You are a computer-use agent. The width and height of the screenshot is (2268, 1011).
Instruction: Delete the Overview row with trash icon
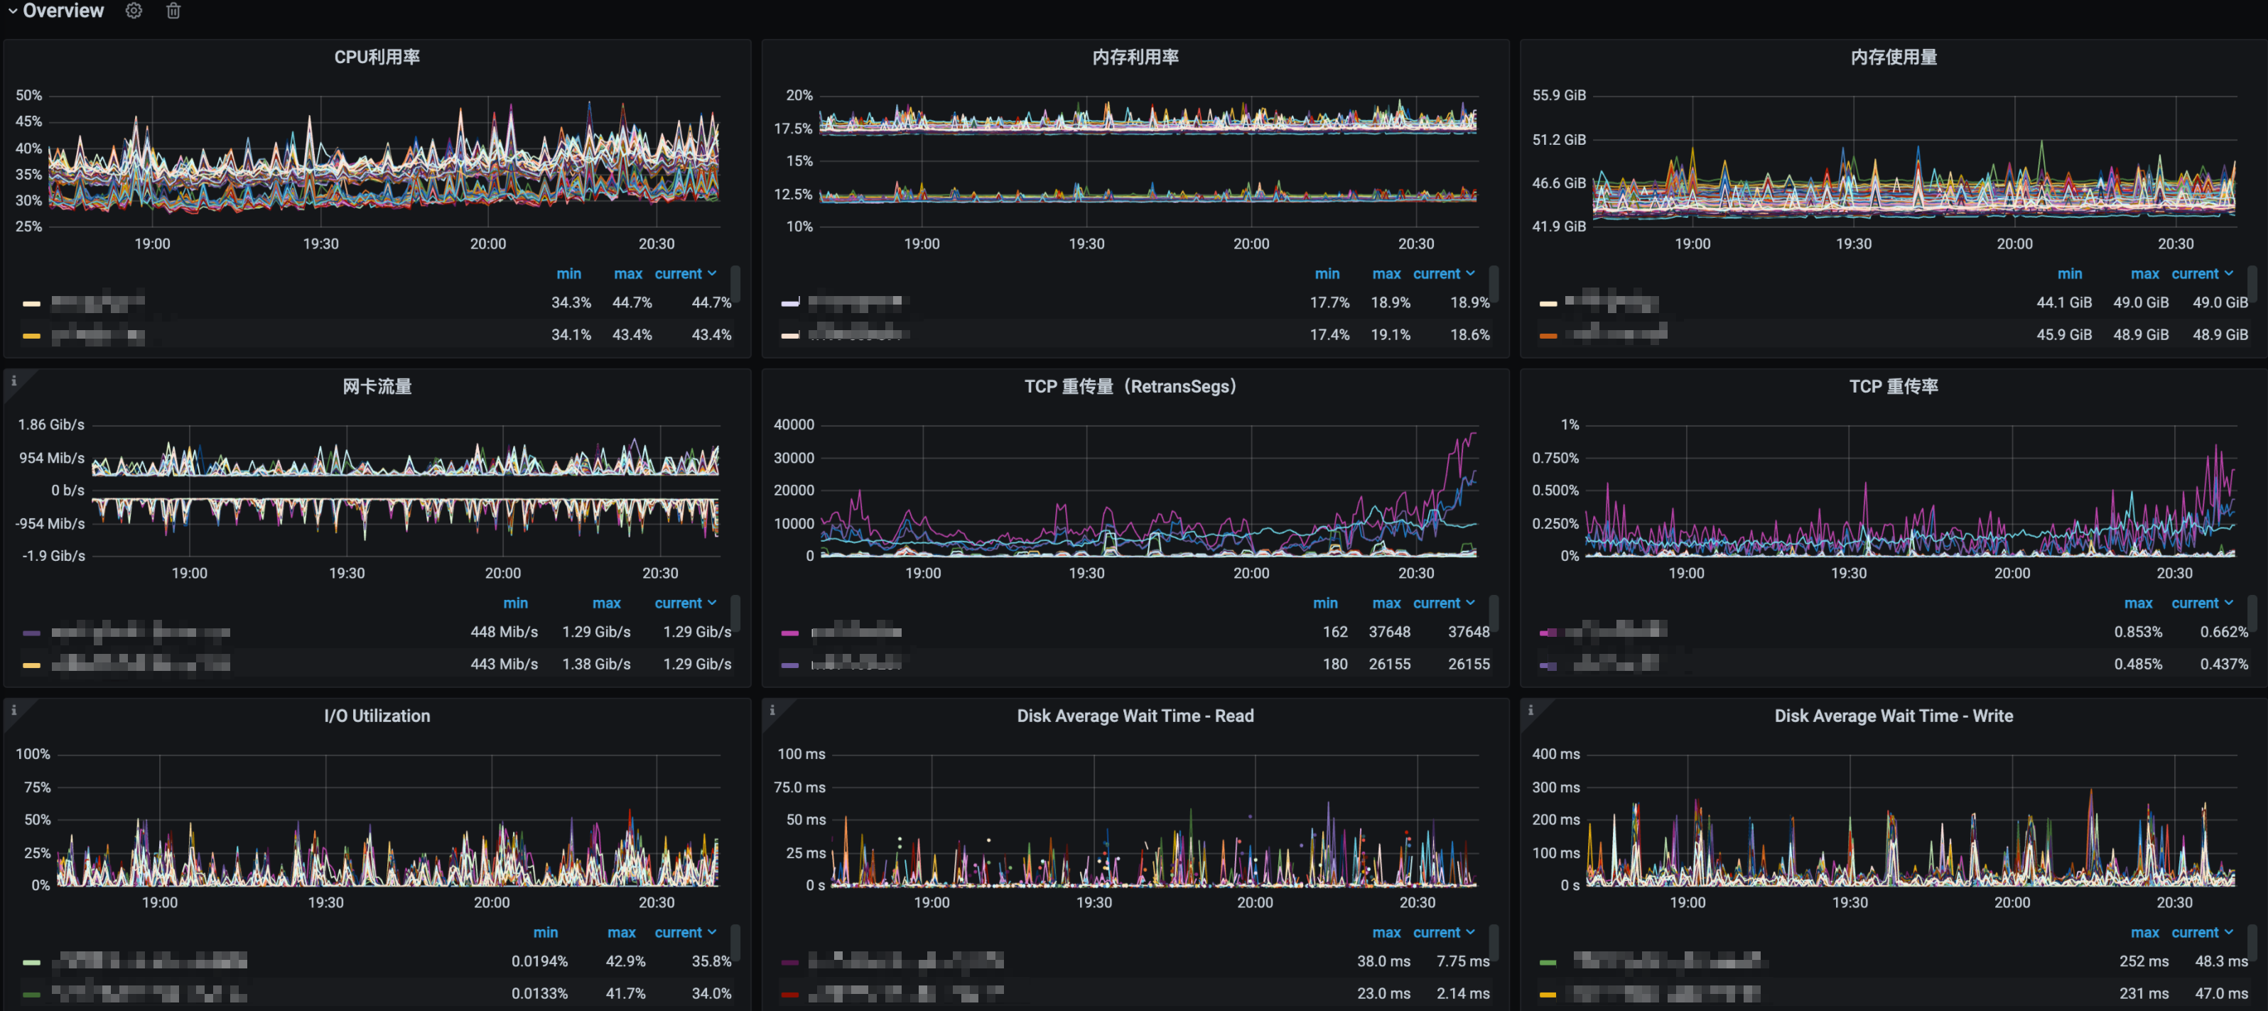click(x=173, y=11)
